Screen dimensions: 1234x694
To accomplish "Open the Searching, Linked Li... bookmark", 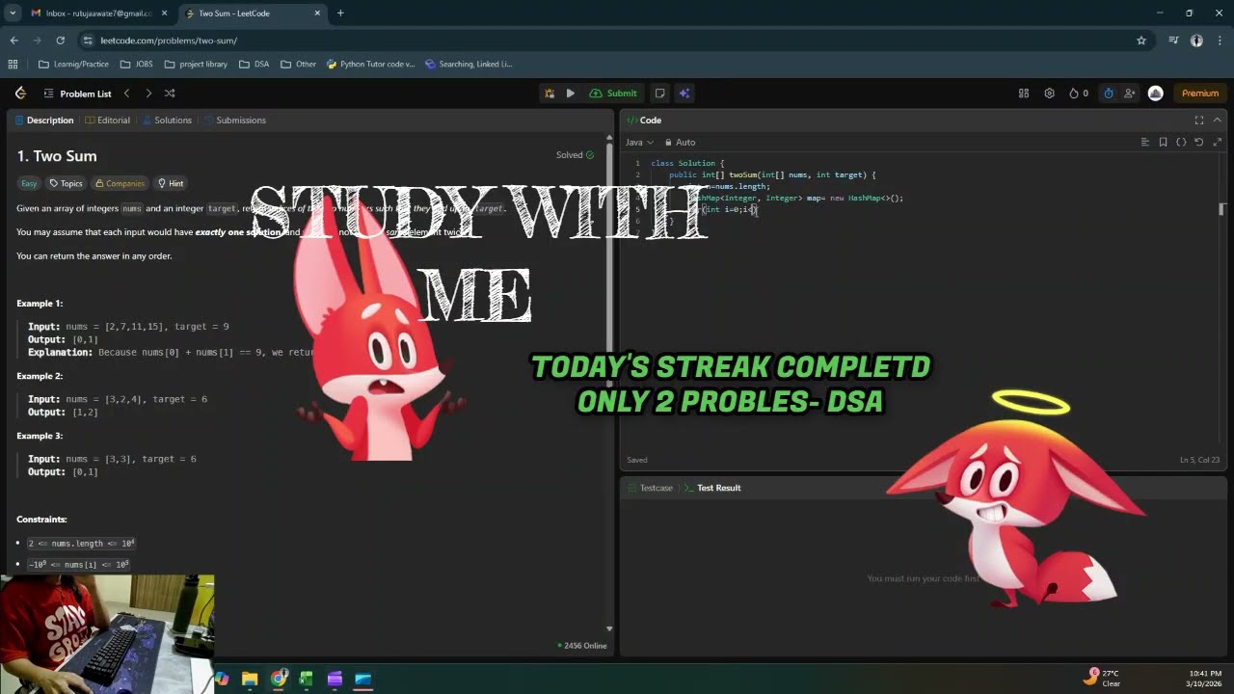I will tap(469, 65).
